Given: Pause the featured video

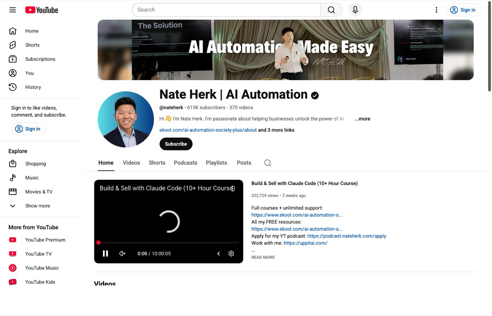Looking at the screenshot, I should coord(105,253).
